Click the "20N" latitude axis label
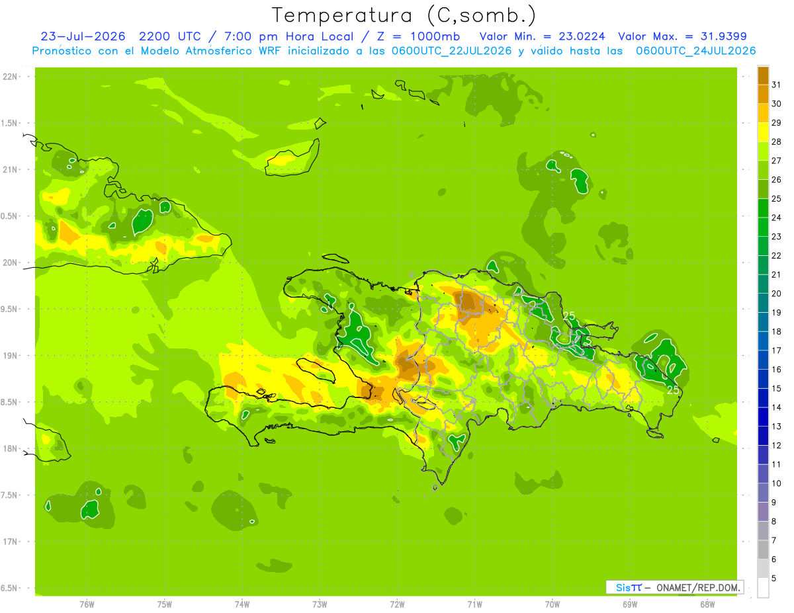This screenshot has height=613, width=794. (x=9, y=263)
